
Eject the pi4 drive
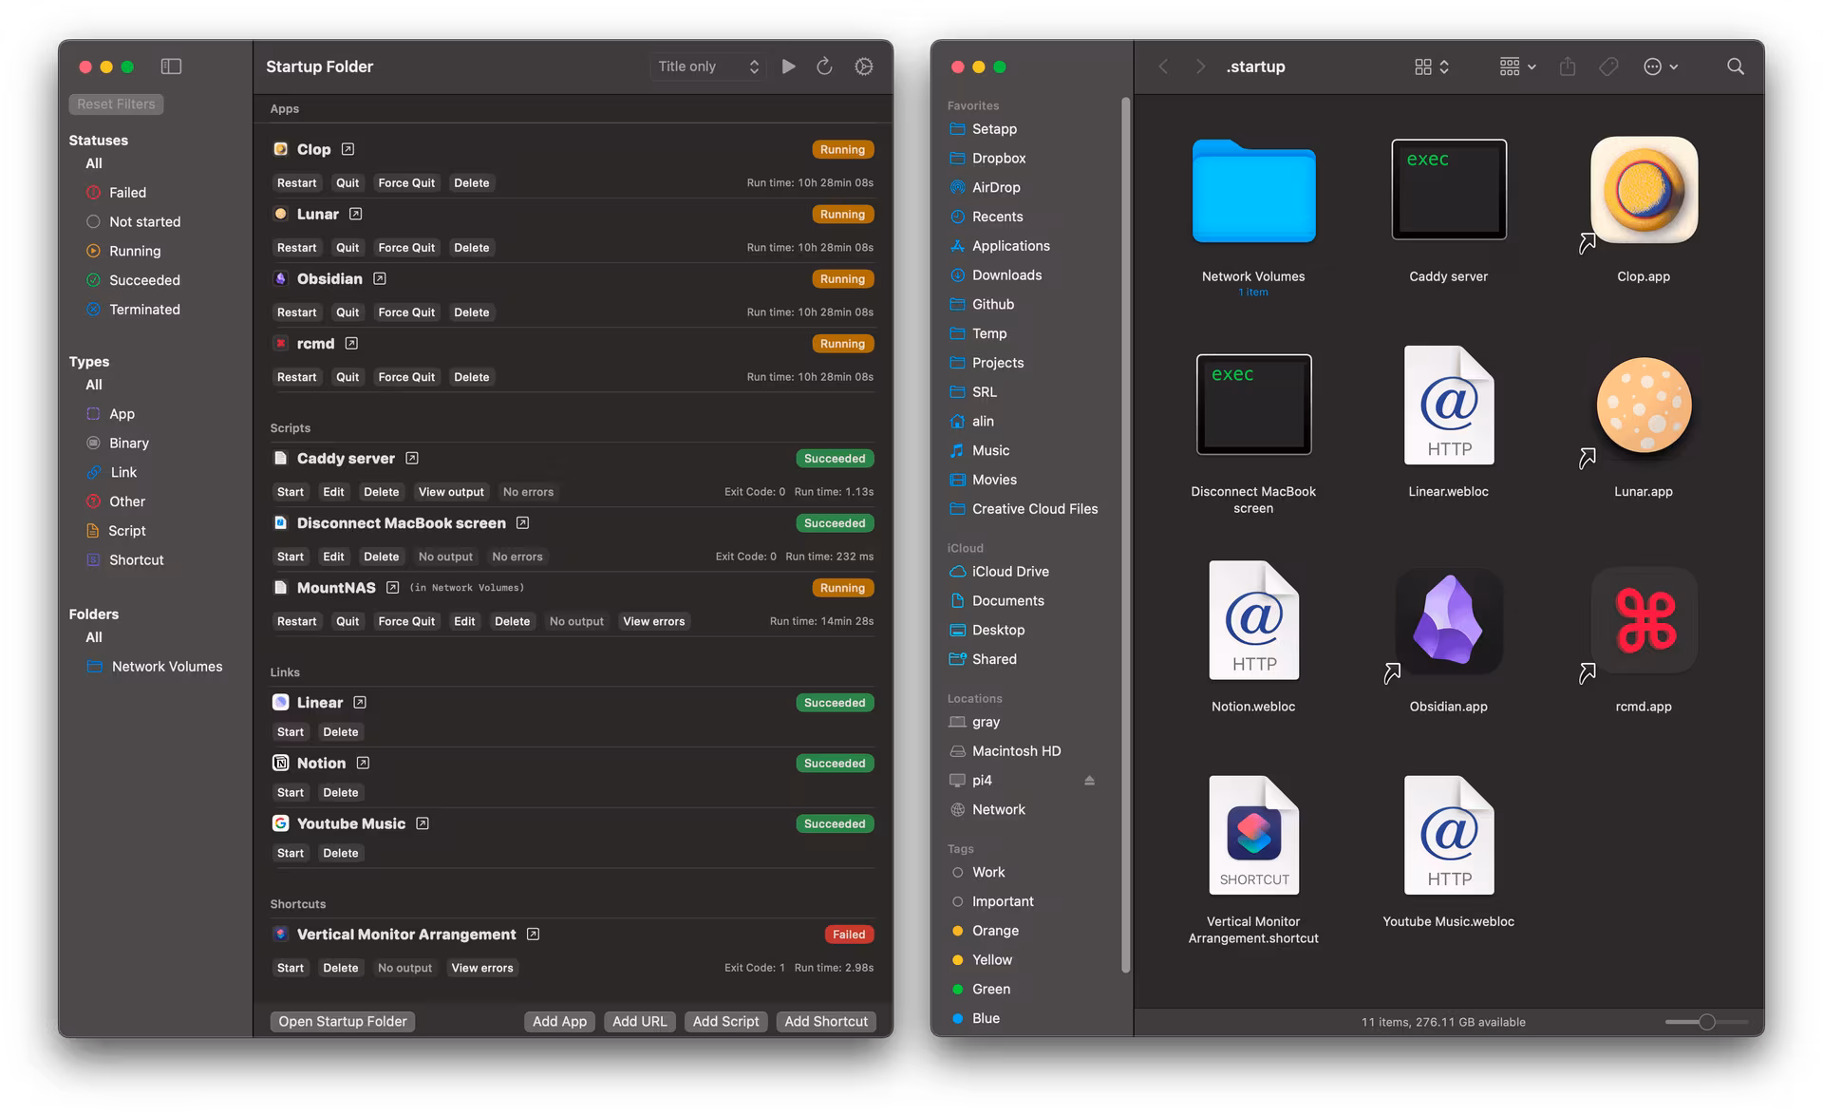click(x=1090, y=780)
